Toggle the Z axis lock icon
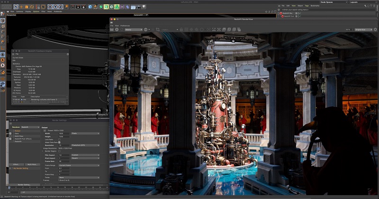 (x=60, y=7)
